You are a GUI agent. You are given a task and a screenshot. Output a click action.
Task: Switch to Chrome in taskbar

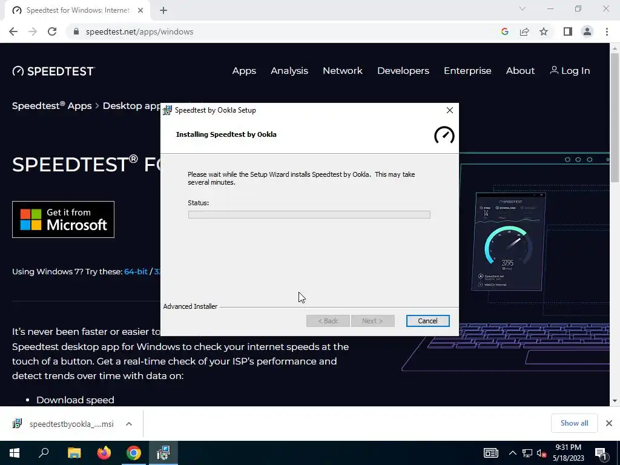(134, 453)
